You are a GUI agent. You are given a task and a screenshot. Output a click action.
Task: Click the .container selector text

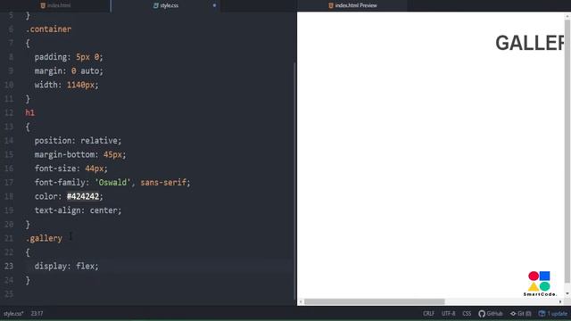click(48, 29)
